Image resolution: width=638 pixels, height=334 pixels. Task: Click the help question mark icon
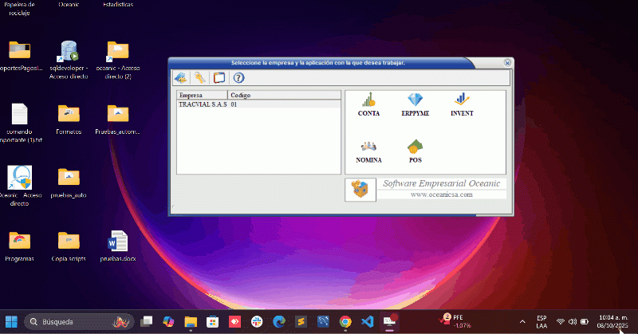(x=238, y=77)
